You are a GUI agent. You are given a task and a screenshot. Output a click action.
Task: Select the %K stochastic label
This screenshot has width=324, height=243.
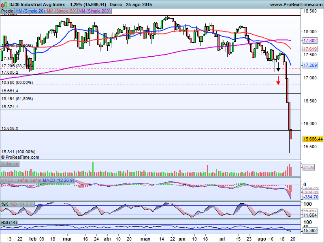pyautogui.click(x=5, y=205)
